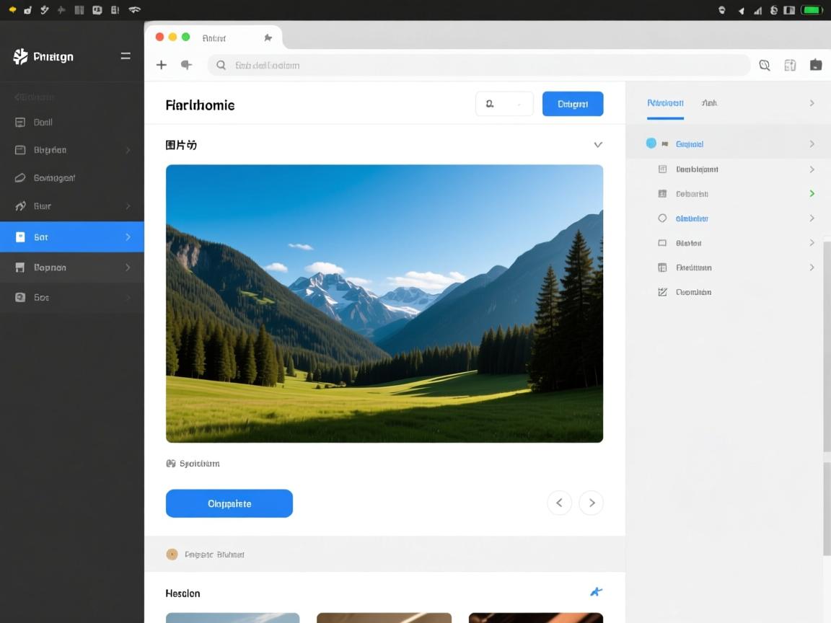Select the circle radio icon in right panel list
Screen dimensions: 831x623
coord(662,218)
